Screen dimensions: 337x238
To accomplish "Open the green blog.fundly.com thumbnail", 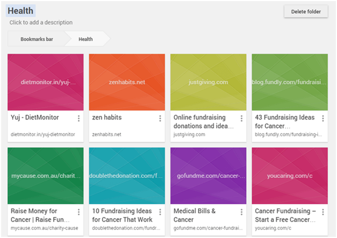I will point(290,82).
